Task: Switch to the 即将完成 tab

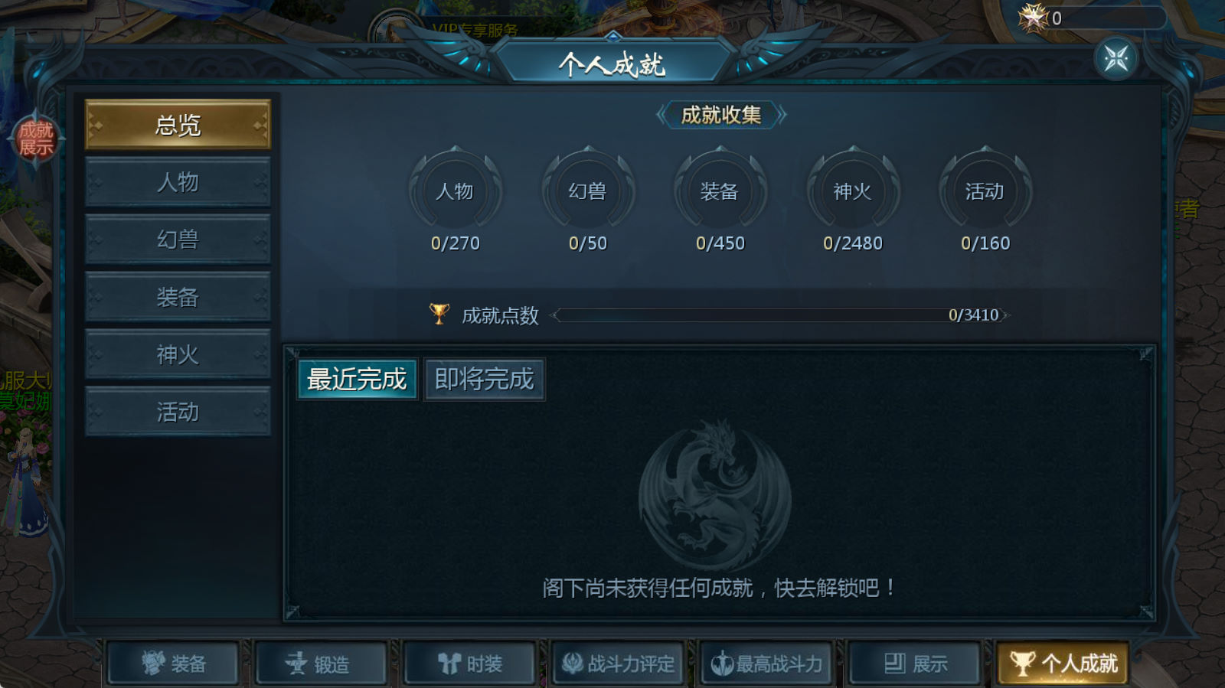Action: tap(484, 380)
